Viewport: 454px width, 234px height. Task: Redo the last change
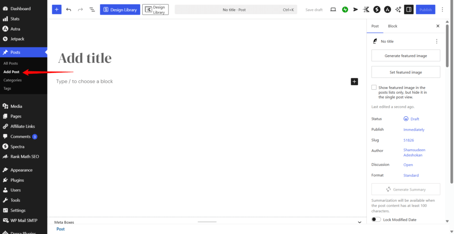(x=80, y=10)
